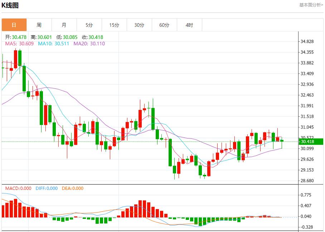Viewport: 325px width, 232px height.
Task: Click the DEA value label
Action: [x=72, y=188]
